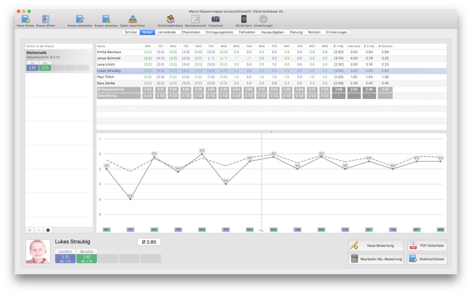The width and height of the screenshot is (472, 295).
Task: Click Paul Tillich overall average 1.39
Action: (385, 77)
